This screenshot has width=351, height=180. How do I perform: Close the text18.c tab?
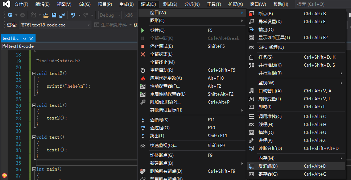coord(31,38)
